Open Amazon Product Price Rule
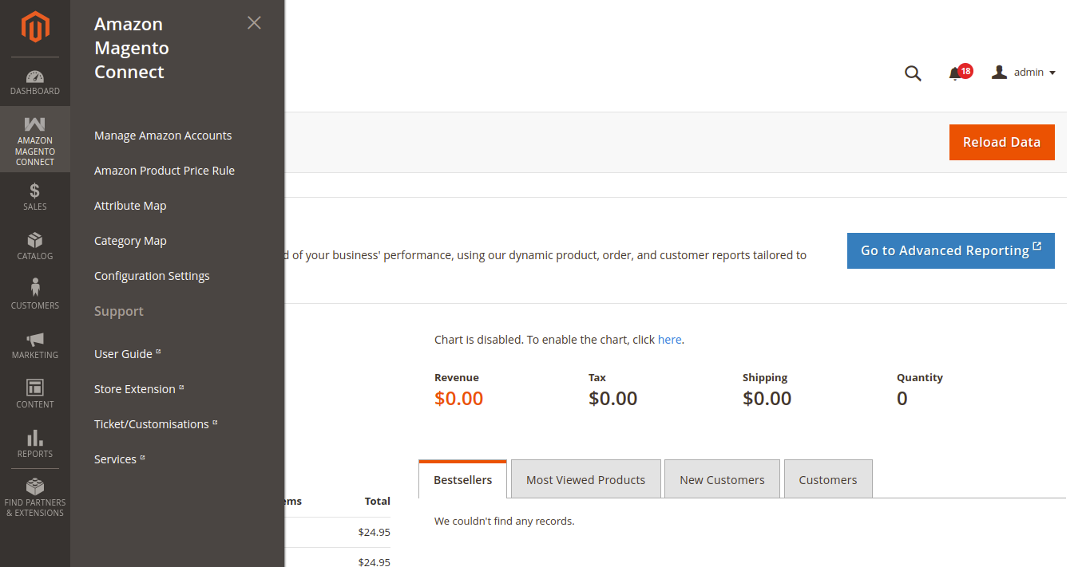 (164, 171)
